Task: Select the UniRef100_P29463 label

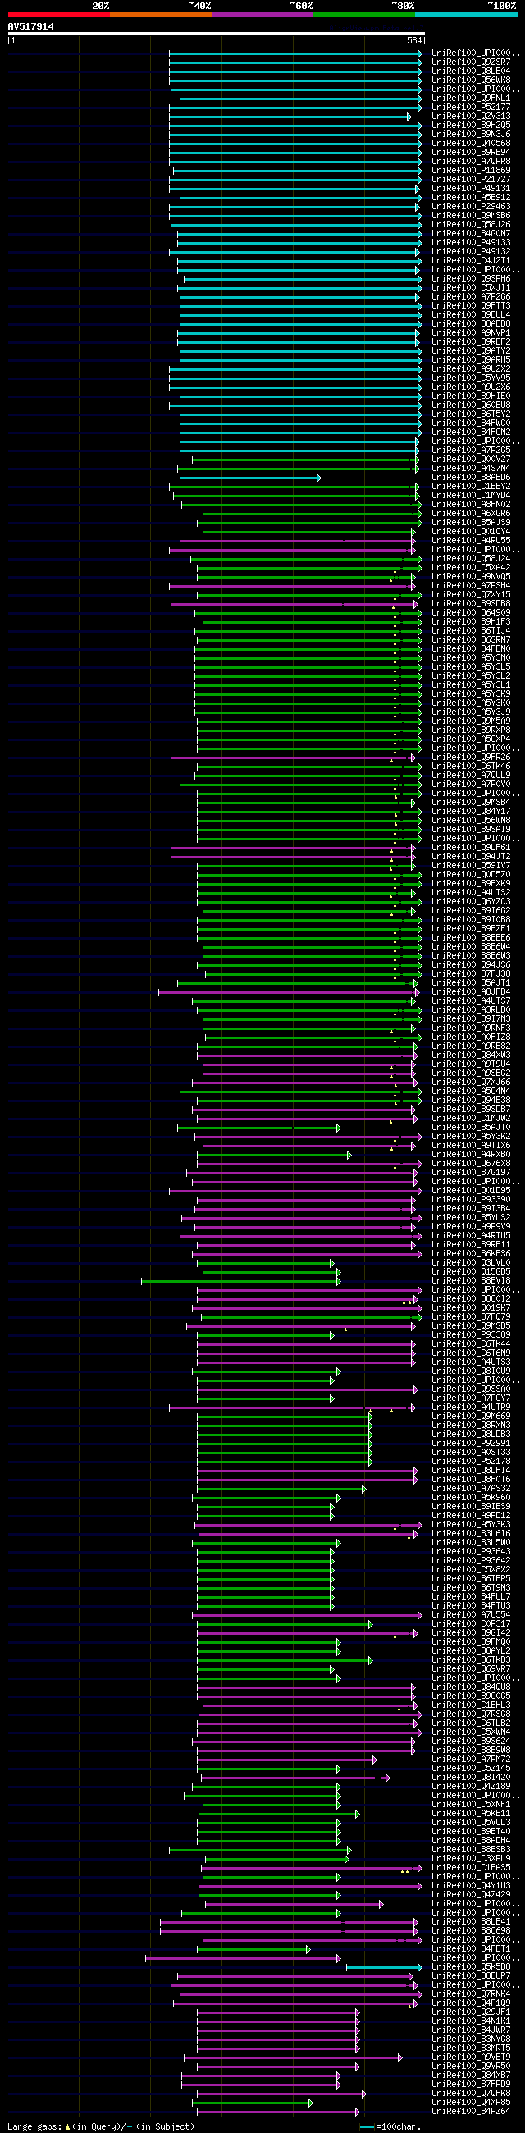Action: click(x=470, y=207)
